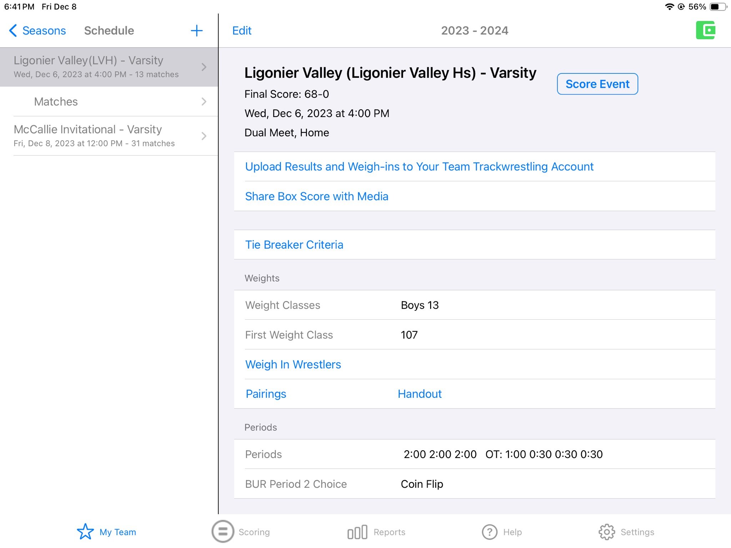Tap the First Weight Class value 107
The height and width of the screenshot is (548, 731).
[x=409, y=335]
